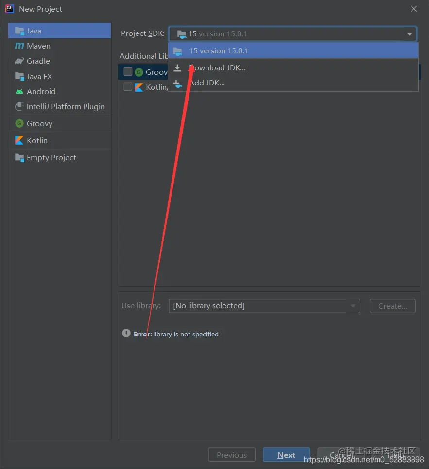429x469 pixels.
Task: Close the New Project dialog
Action: point(414,9)
